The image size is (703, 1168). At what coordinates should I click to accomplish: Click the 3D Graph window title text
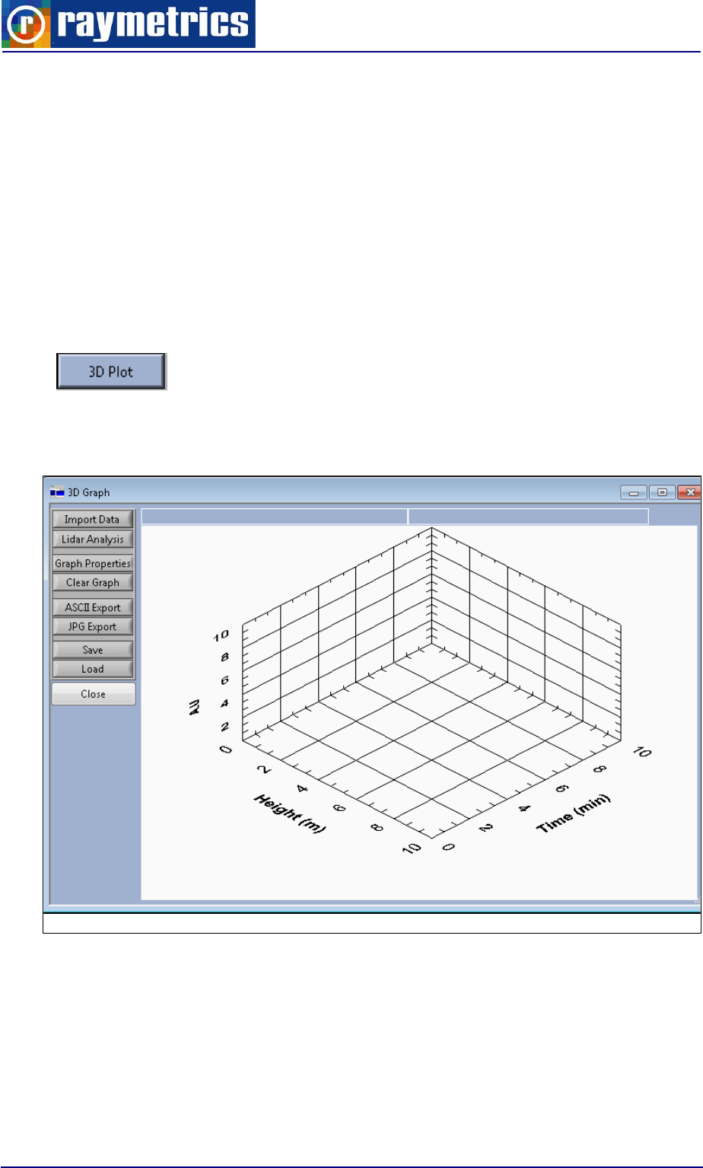point(89,493)
